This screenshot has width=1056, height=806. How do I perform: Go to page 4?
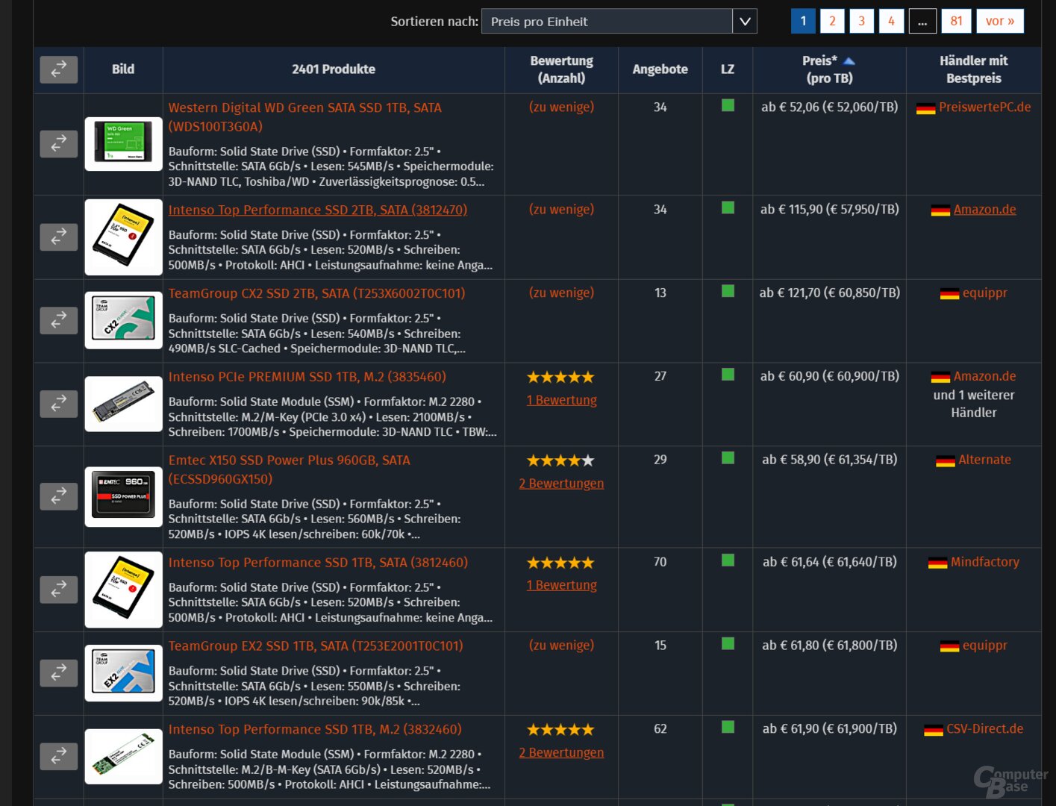(891, 21)
